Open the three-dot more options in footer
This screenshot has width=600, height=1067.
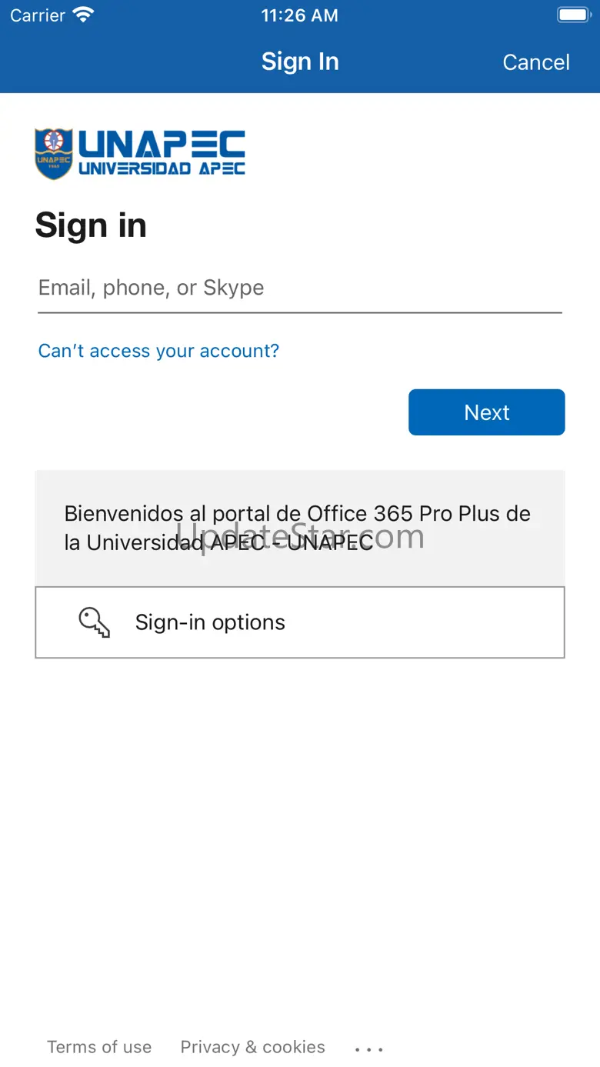point(369,1049)
